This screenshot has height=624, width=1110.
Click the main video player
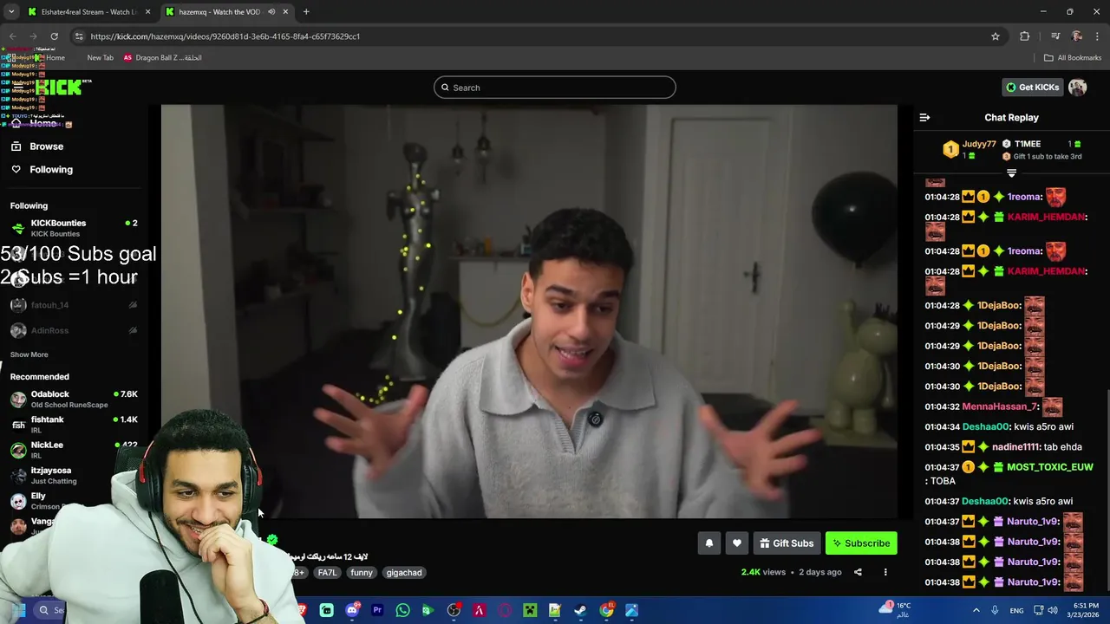(x=529, y=312)
